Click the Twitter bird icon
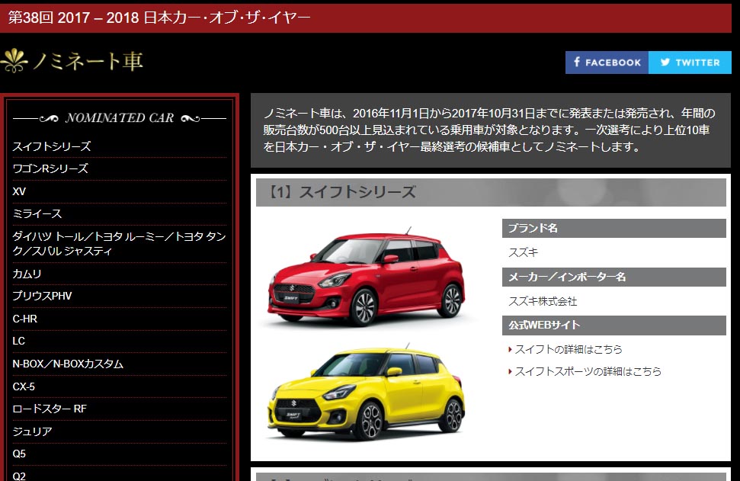 tap(665, 62)
